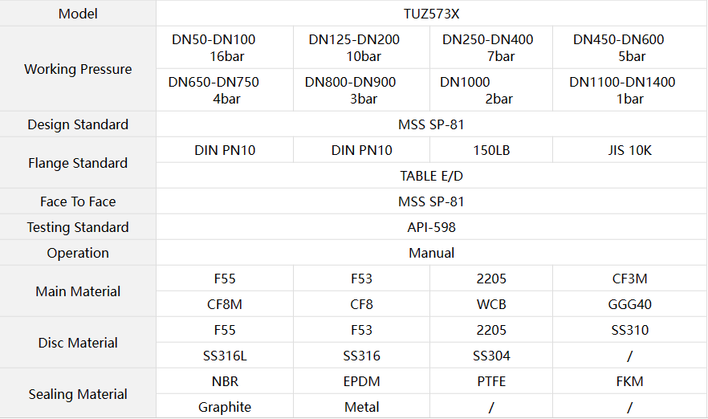The width and height of the screenshot is (708, 419).
Task: Click the Sealing Material row header
Action: pyautogui.click(x=78, y=393)
